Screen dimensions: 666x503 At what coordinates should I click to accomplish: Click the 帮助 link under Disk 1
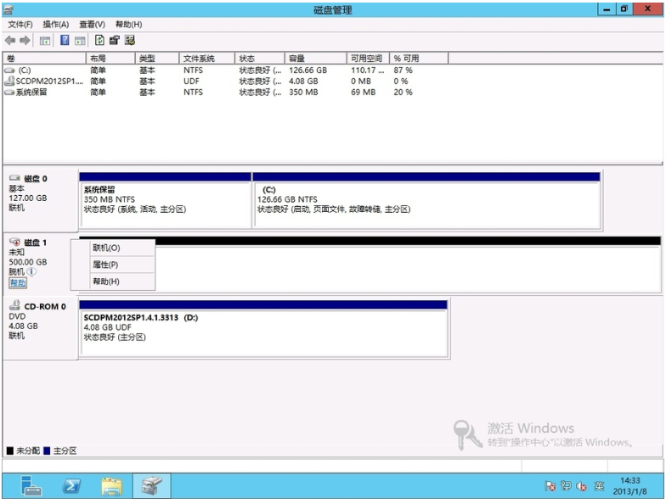17,283
